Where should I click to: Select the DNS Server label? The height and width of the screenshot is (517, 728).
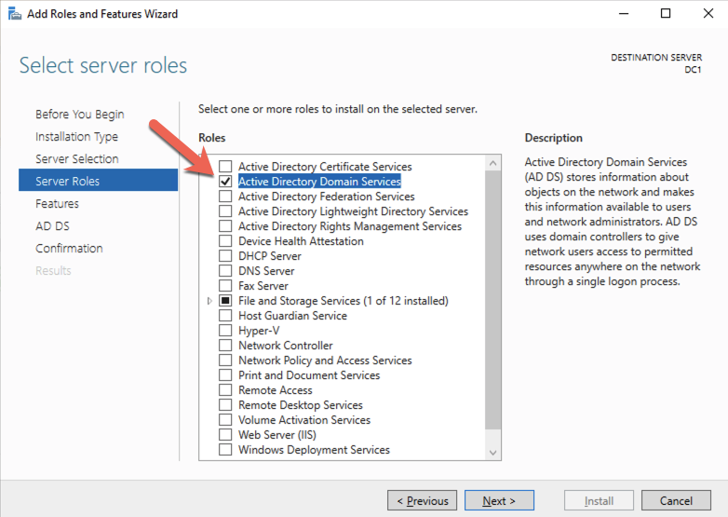[266, 271]
